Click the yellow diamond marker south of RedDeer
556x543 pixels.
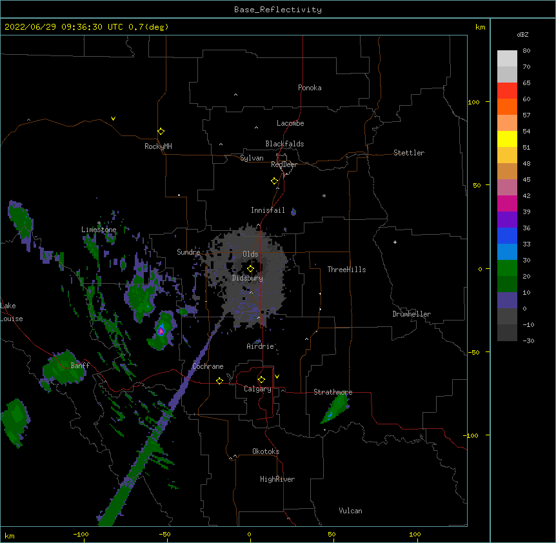pyautogui.click(x=275, y=181)
